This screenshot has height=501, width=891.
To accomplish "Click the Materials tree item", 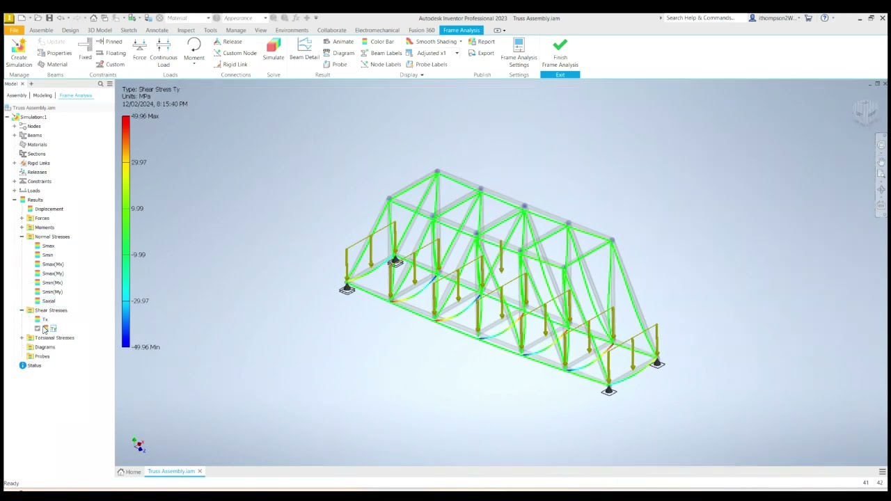I will tap(33, 144).
